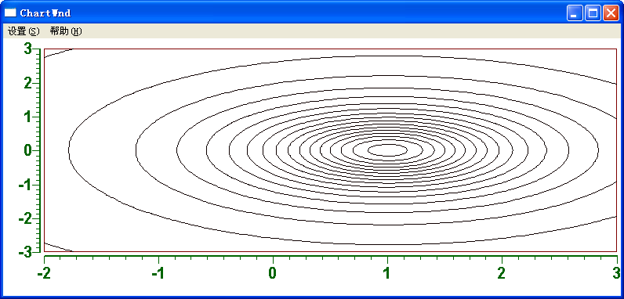Click the y-axis label 3 at top
This screenshot has height=299, width=624.
27,49
